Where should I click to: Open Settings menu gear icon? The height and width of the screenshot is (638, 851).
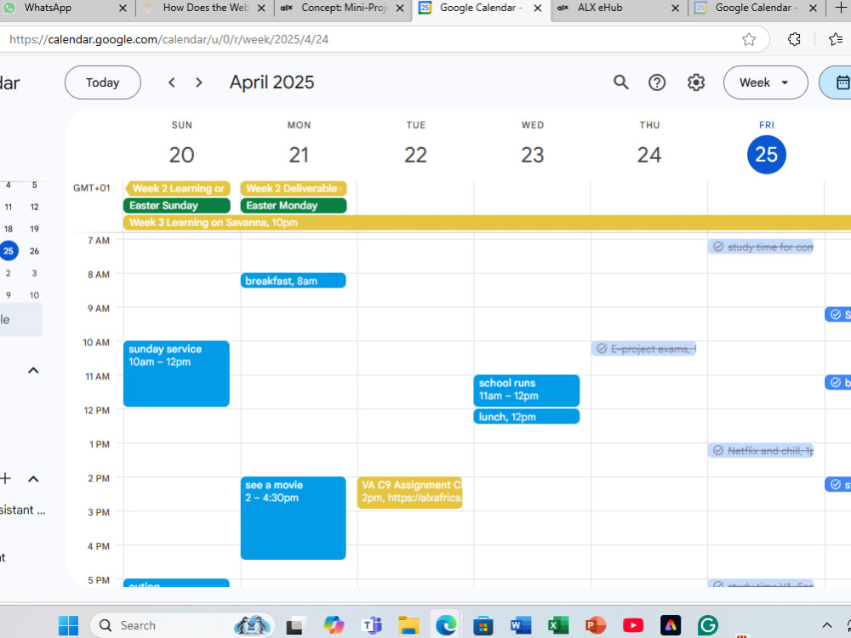696,83
